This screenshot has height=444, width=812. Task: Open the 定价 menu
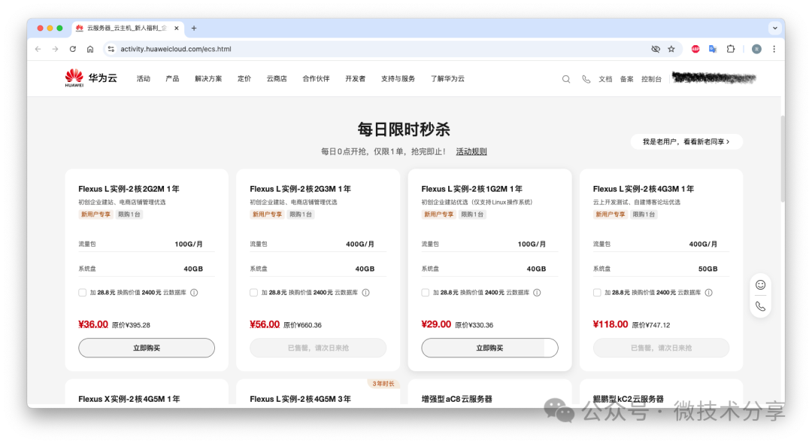click(244, 79)
